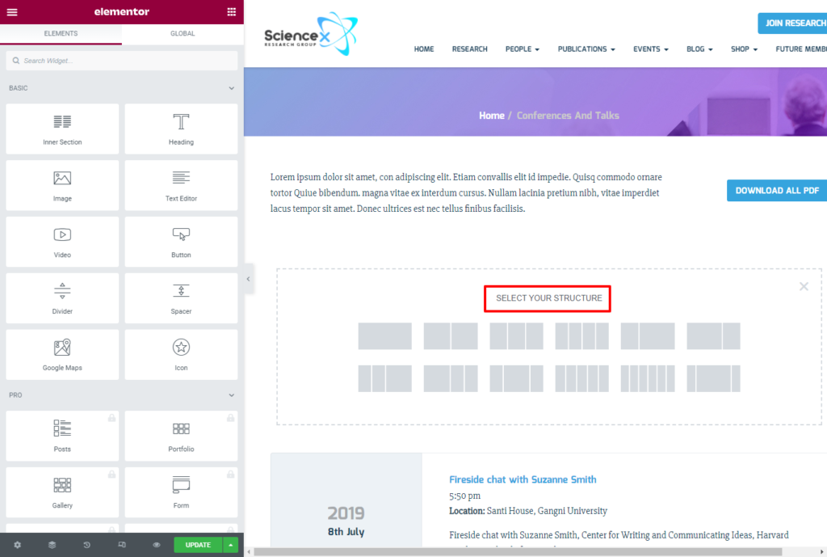Open the Publications menu

[x=586, y=49]
